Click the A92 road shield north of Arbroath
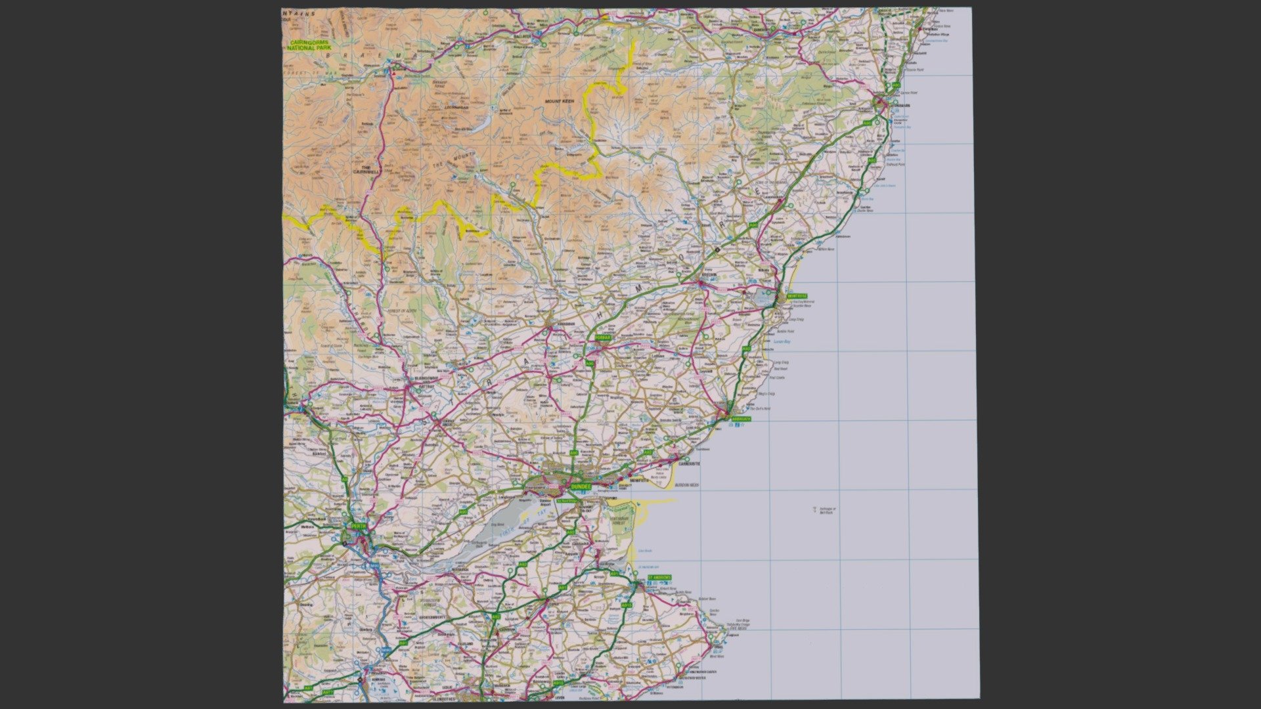1261x709 pixels. point(747,349)
